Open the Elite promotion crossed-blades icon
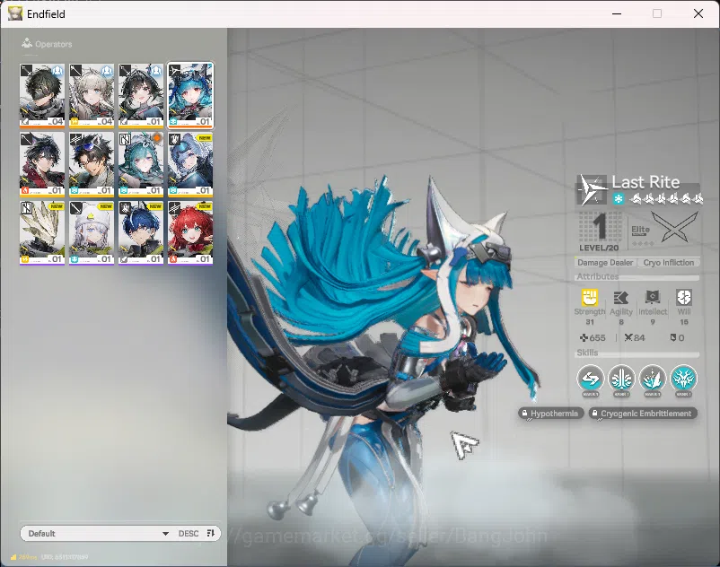The image size is (720, 567). click(674, 227)
